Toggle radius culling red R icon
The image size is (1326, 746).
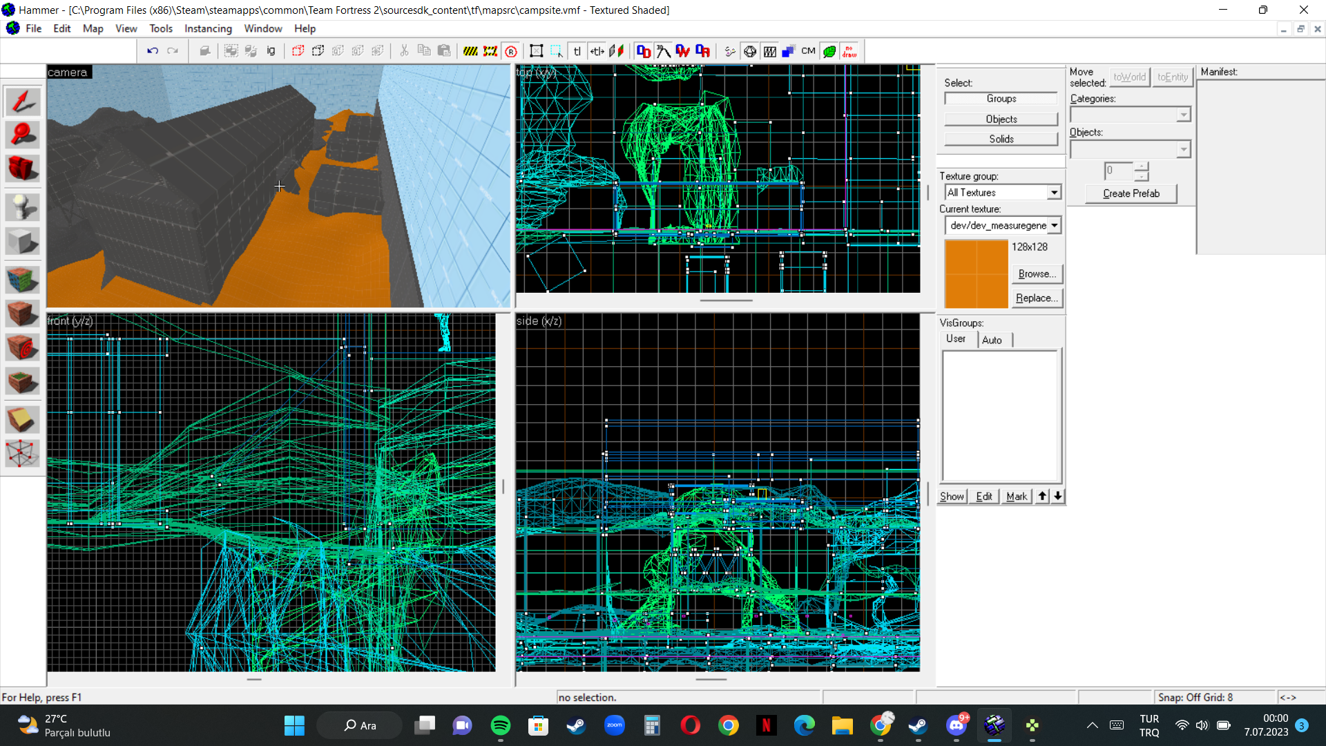[511, 51]
